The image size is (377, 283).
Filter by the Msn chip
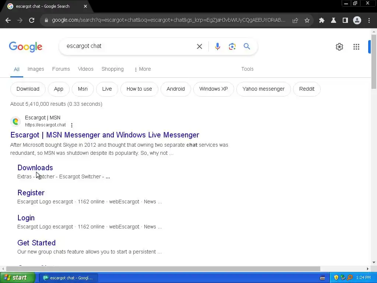[x=83, y=89]
